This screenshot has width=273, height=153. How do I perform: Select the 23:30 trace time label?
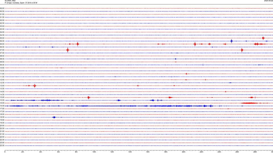2,146
